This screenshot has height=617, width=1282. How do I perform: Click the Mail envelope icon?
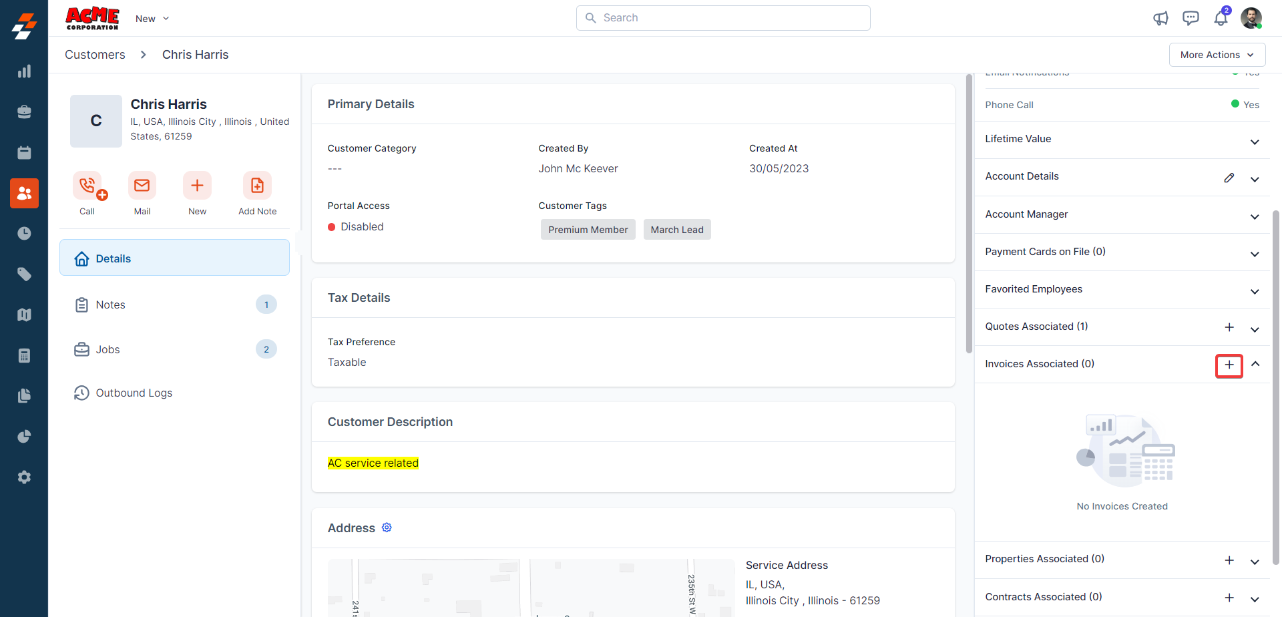(142, 186)
